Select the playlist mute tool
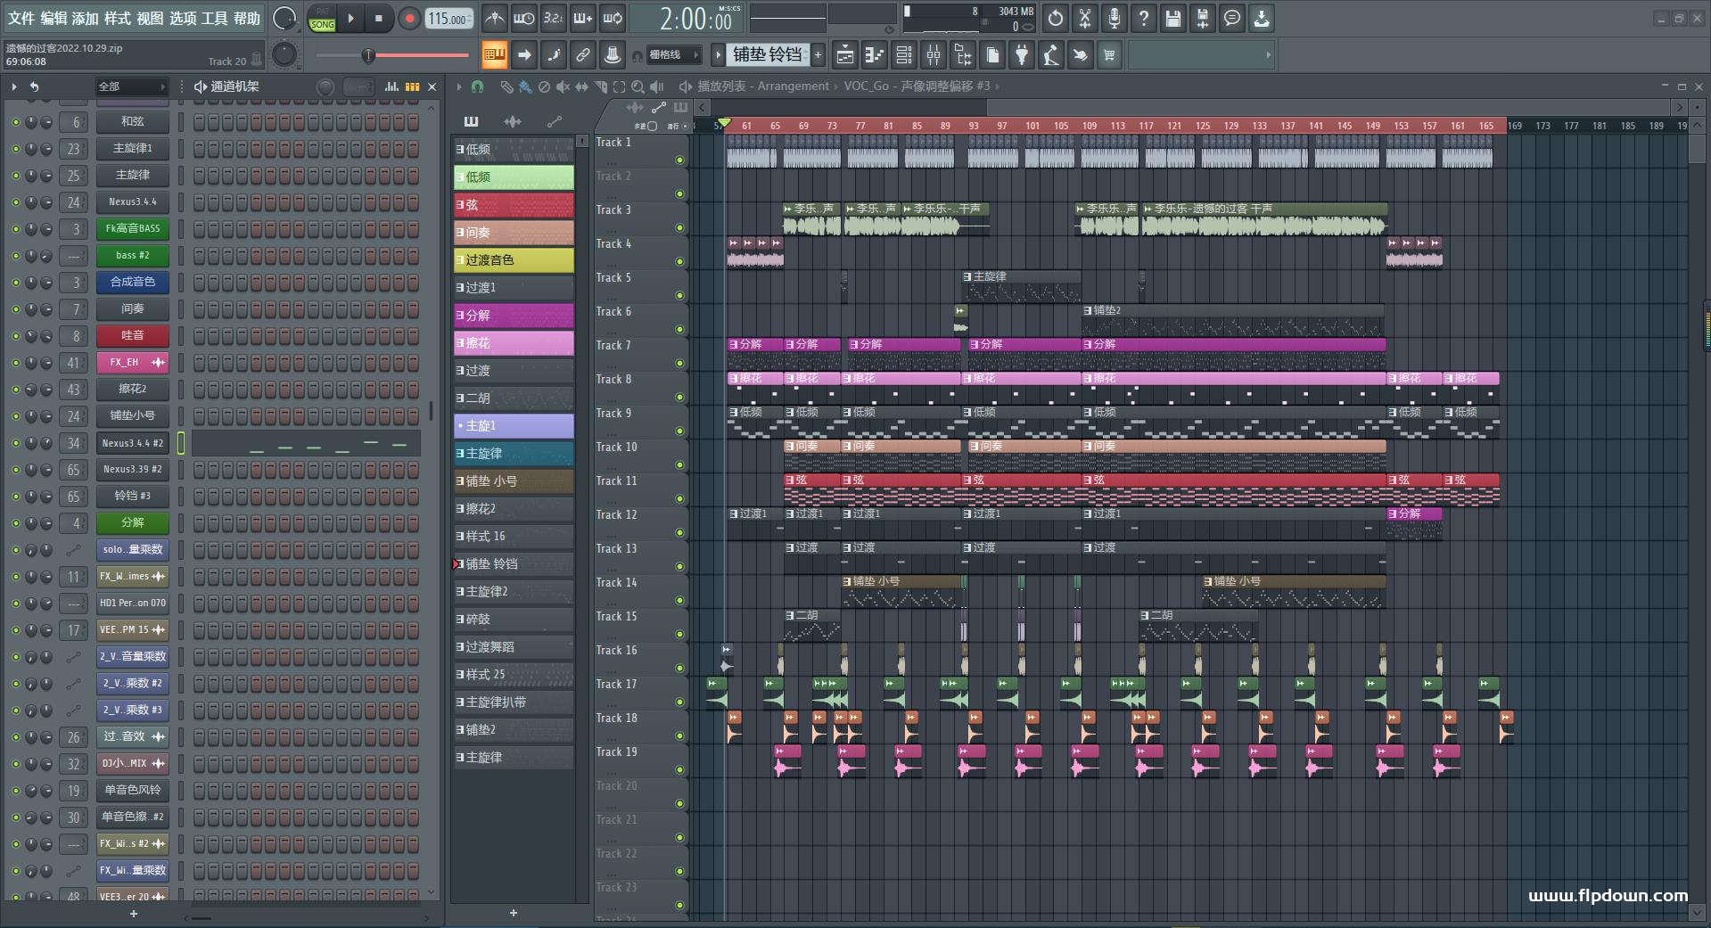The image size is (1711, 928). click(x=563, y=86)
